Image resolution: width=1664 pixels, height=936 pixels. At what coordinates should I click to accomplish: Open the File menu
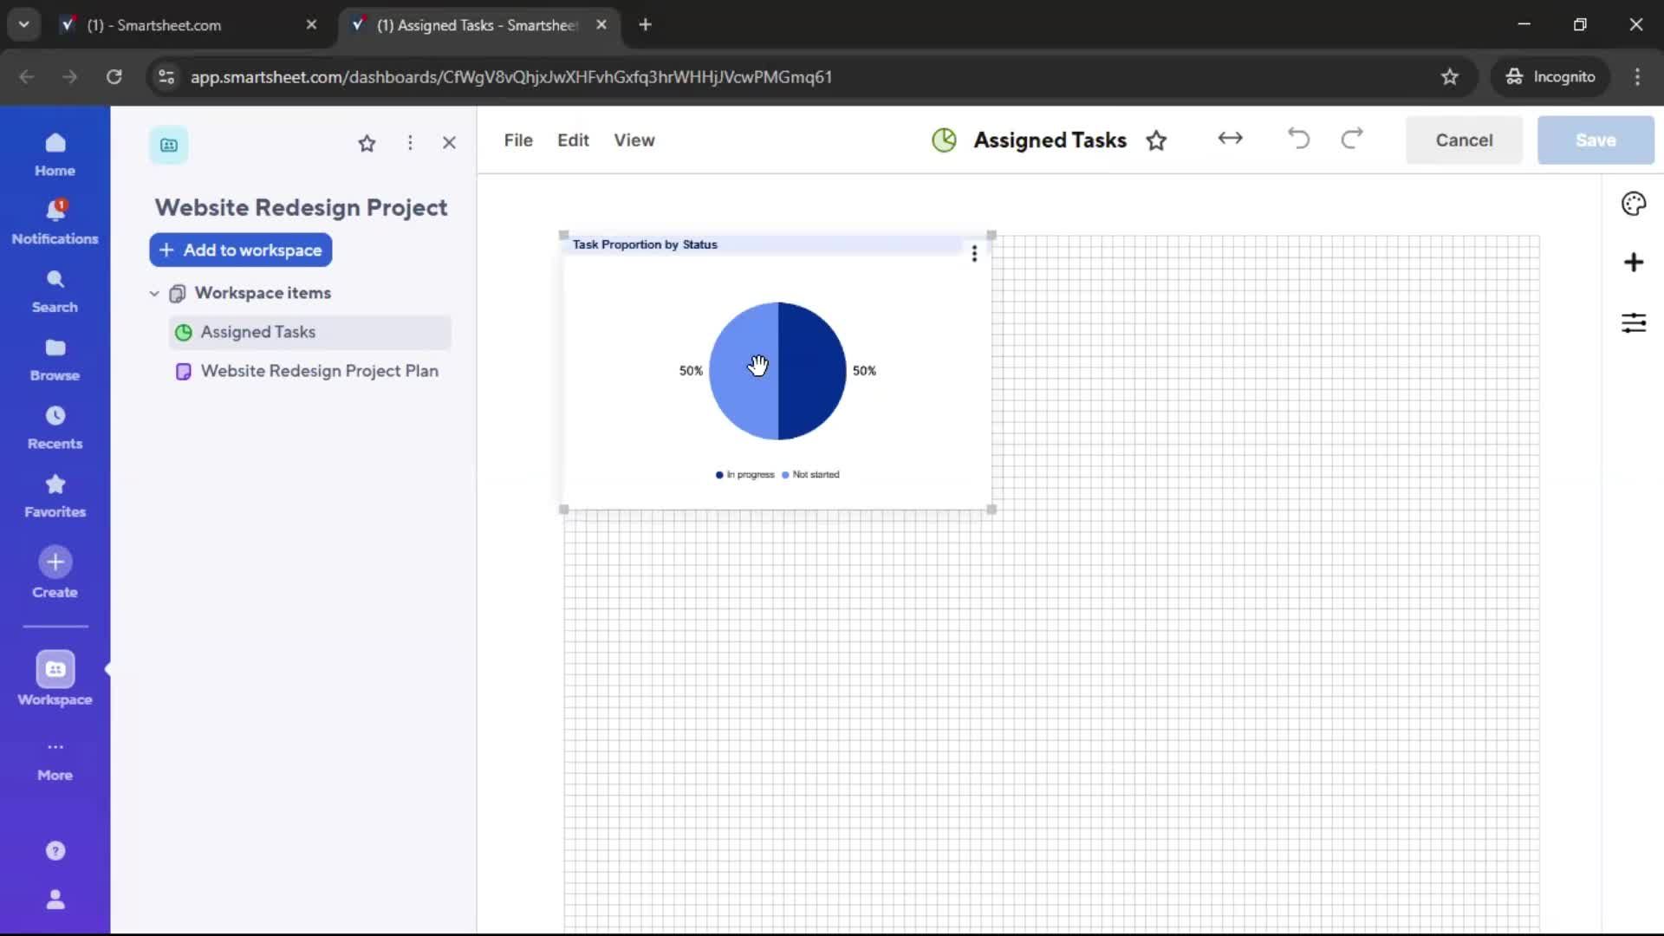(517, 140)
